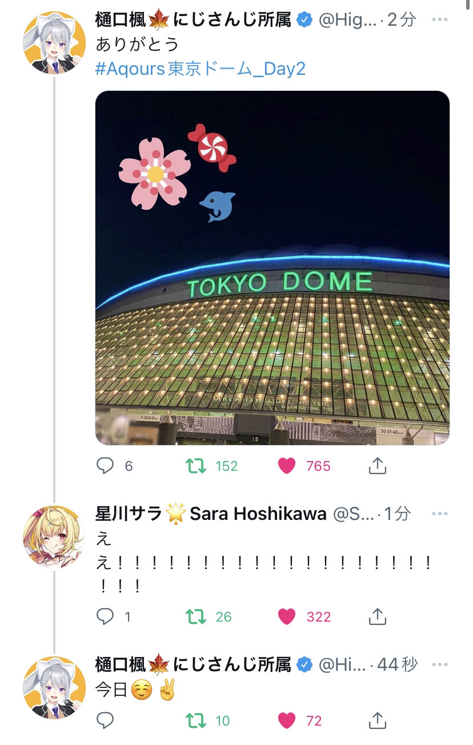Screen dimensions: 473x745
Task: Open hashtag #Aqours東京ドーム_Day2
Action: tap(201, 69)
